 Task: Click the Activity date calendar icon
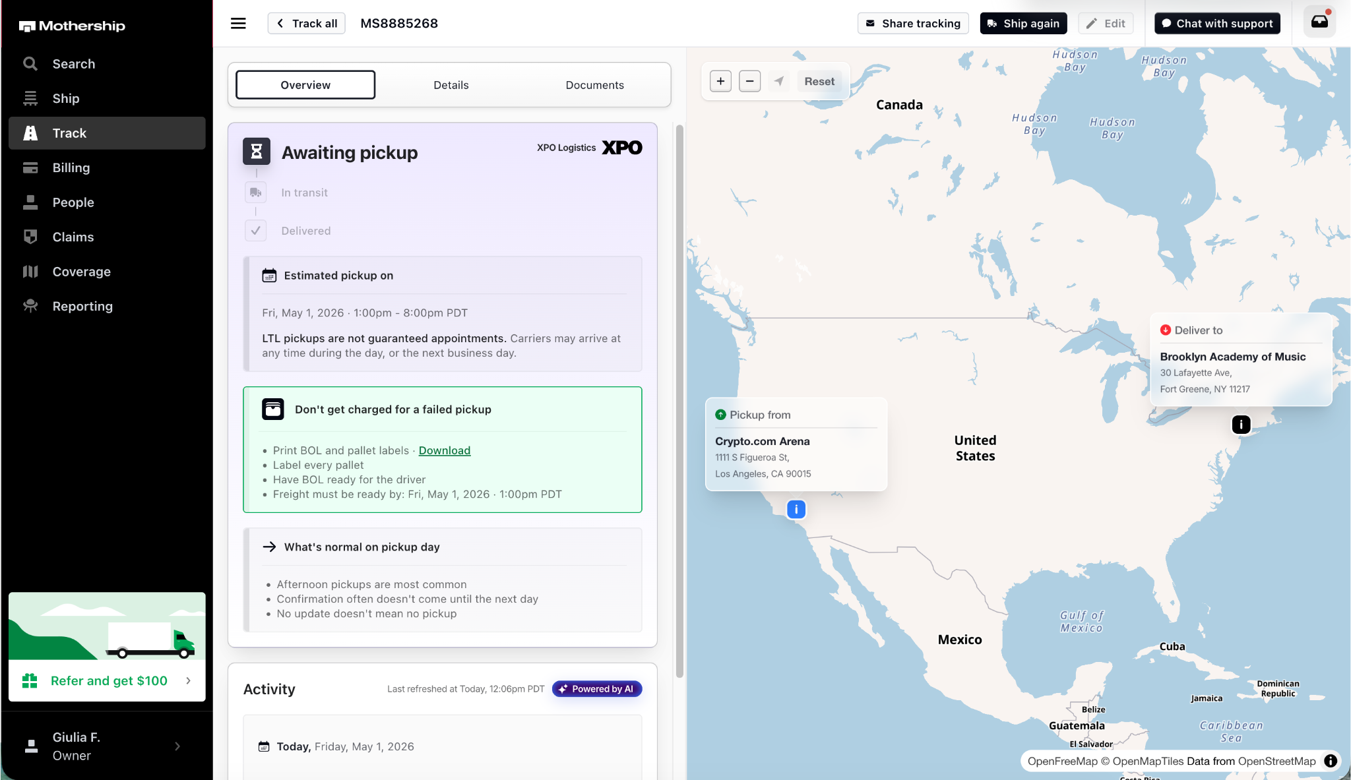pyautogui.click(x=264, y=746)
